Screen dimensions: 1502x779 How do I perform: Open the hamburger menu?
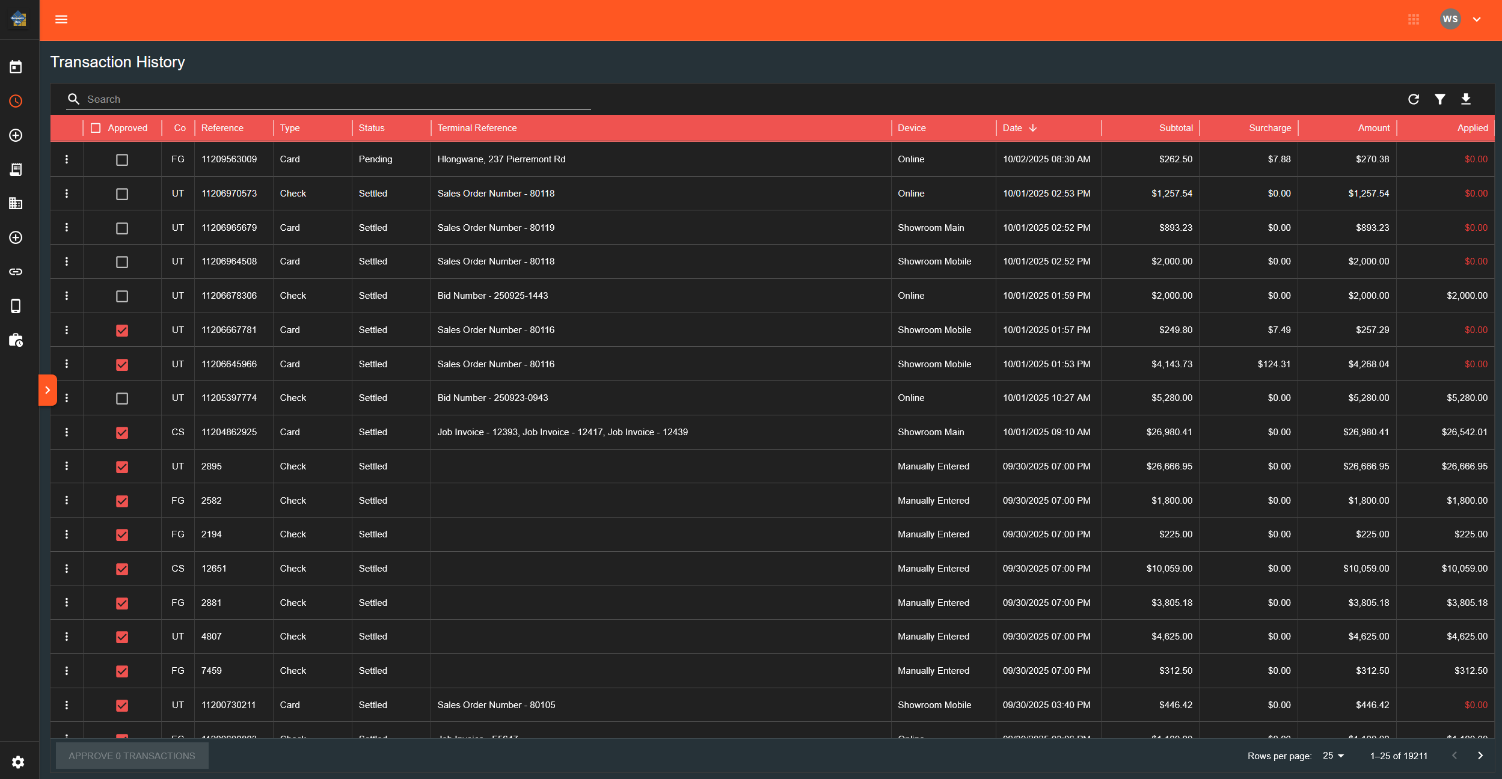click(61, 19)
